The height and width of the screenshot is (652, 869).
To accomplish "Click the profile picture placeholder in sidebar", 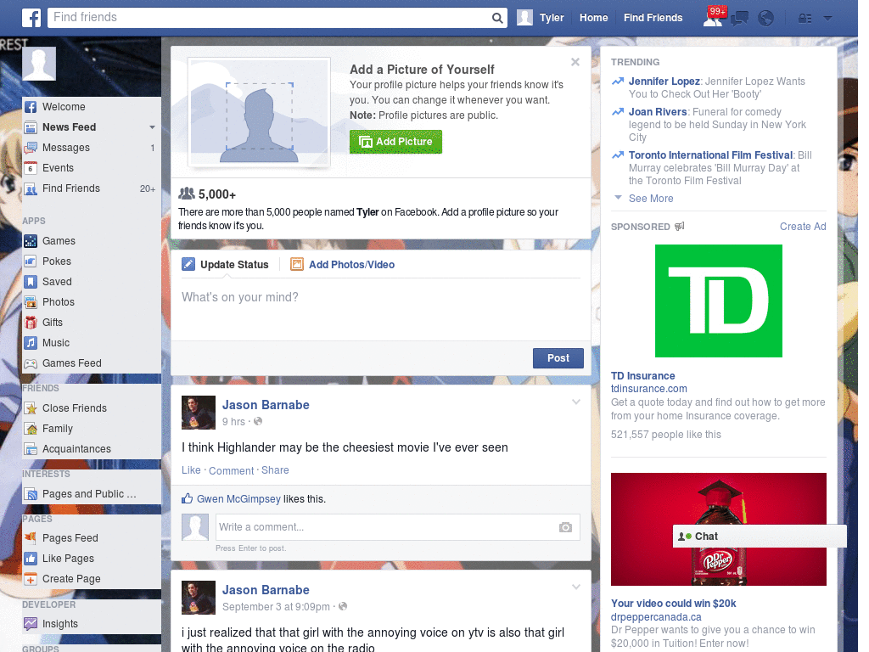I will coord(39,64).
